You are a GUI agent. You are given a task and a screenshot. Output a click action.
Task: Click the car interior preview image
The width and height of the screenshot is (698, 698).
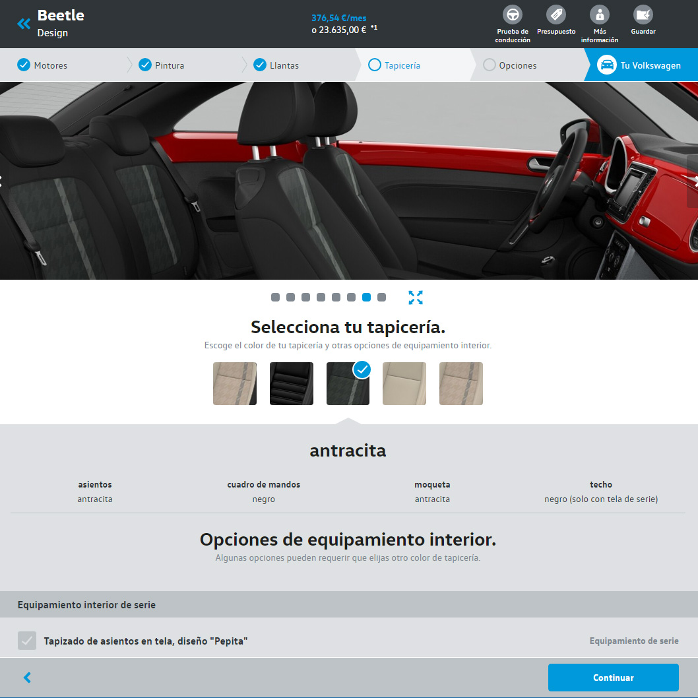tap(349, 181)
